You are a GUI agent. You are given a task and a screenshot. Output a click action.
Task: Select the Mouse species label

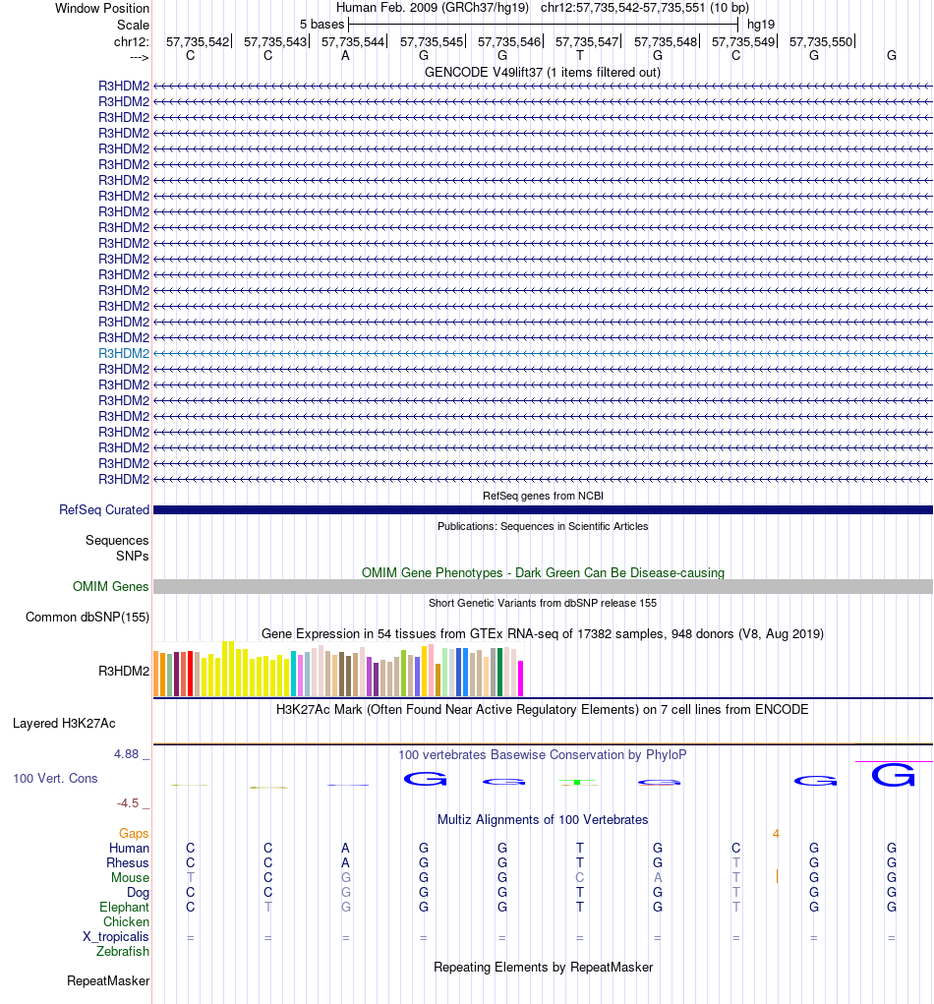click(x=130, y=878)
